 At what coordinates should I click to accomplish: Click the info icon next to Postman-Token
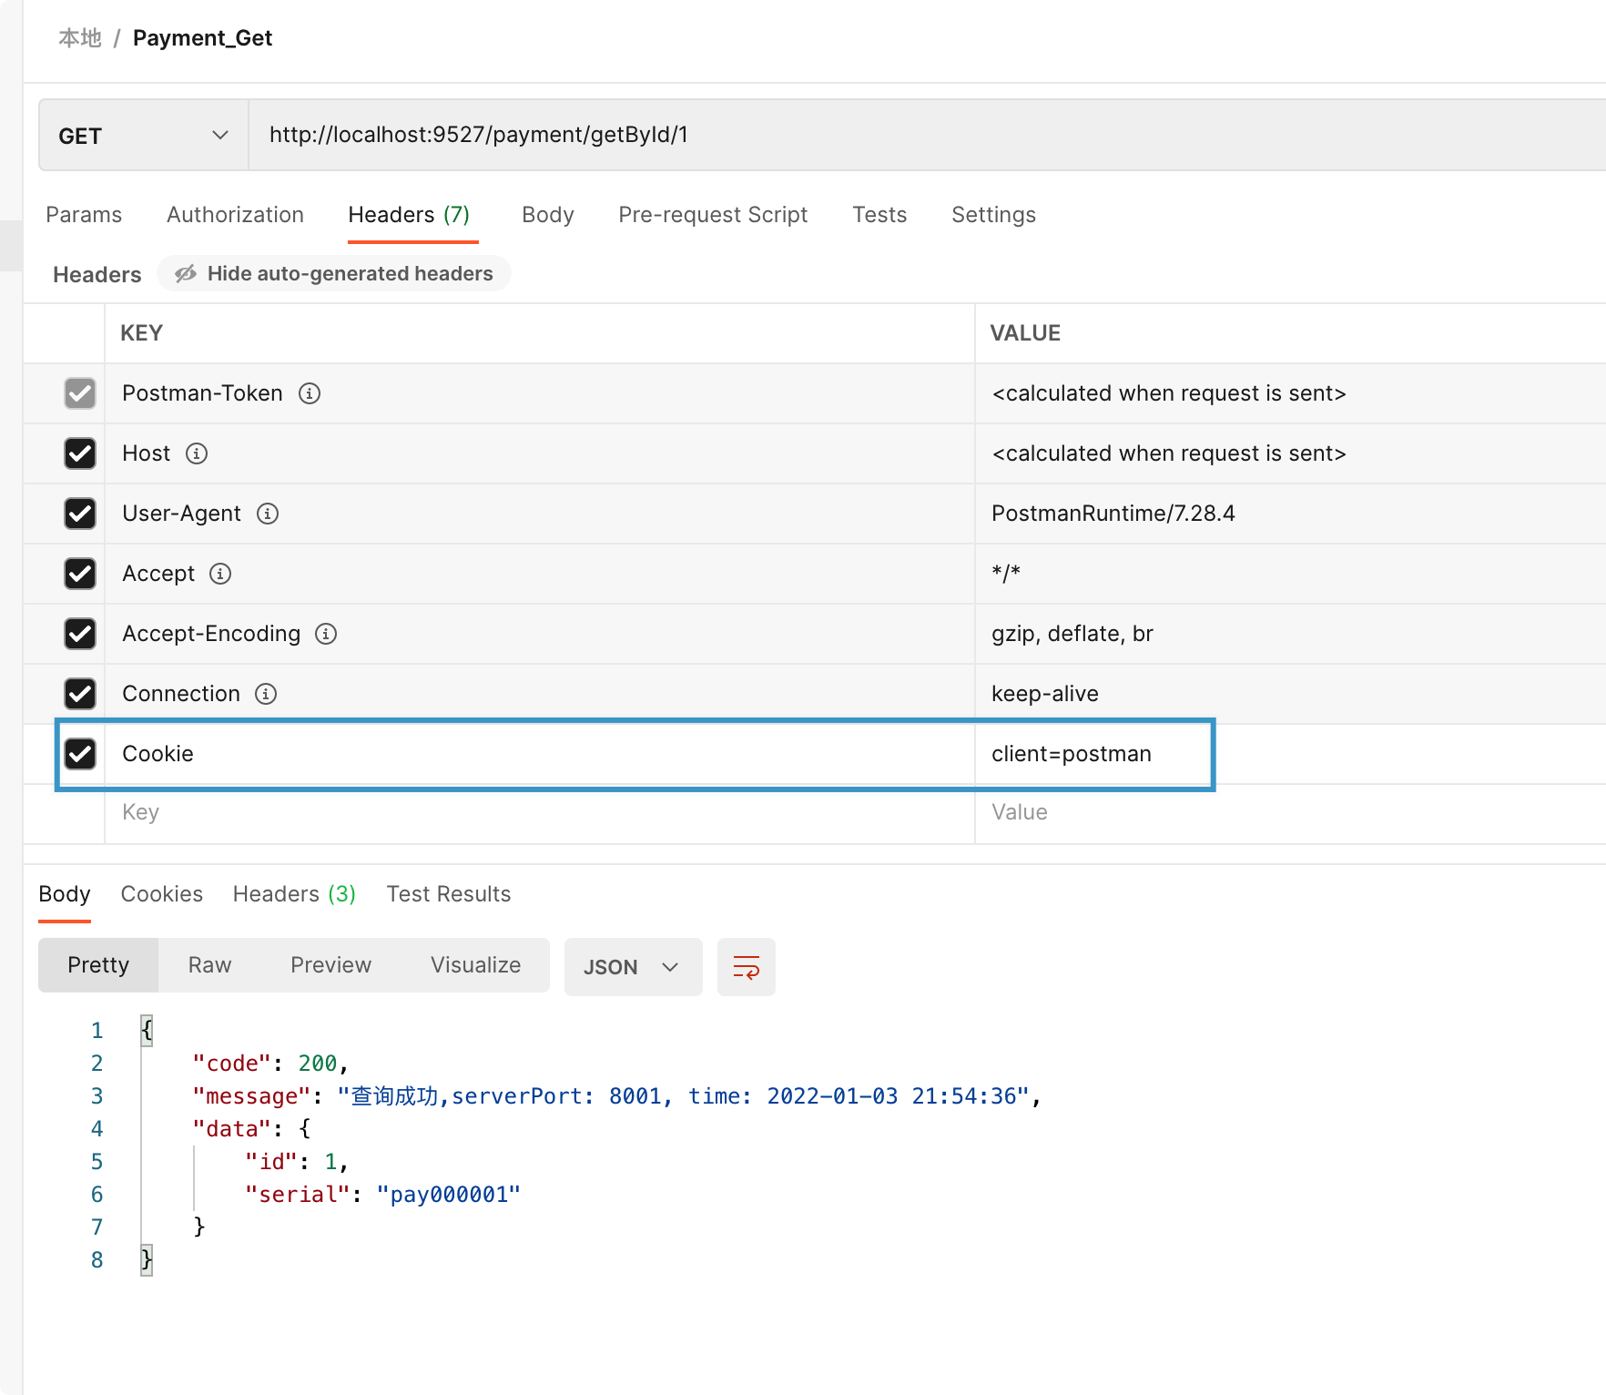point(310,393)
